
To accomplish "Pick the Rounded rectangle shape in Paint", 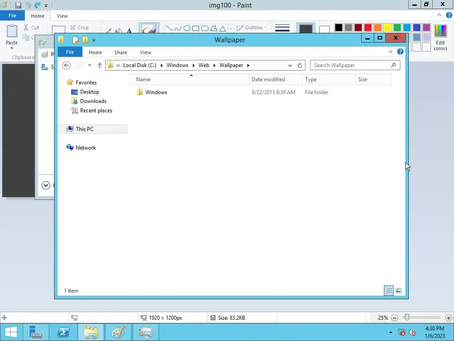I will coord(205,28).
